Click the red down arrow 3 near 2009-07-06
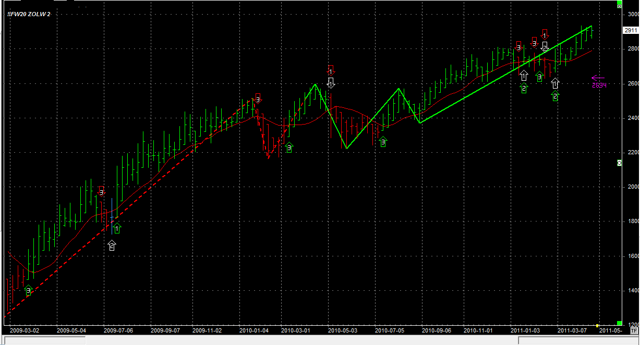 (101, 191)
